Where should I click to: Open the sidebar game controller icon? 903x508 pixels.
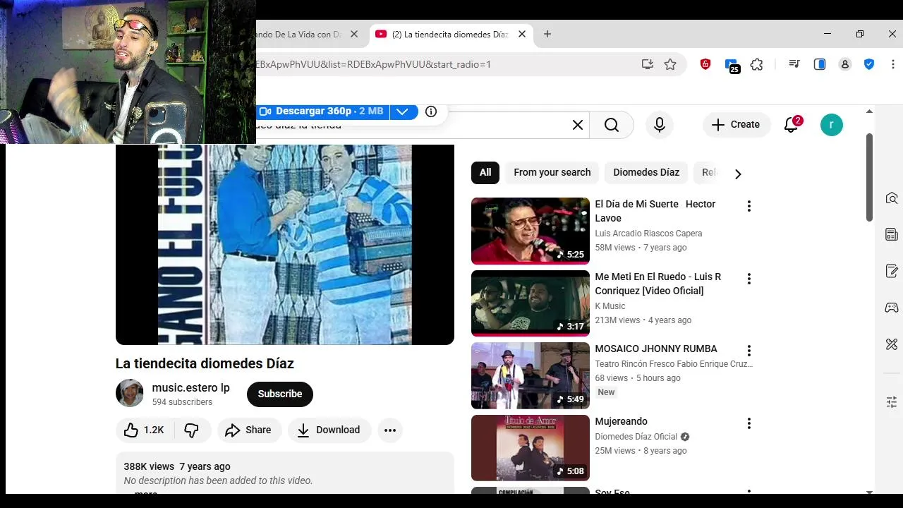pyautogui.click(x=892, y=308)
